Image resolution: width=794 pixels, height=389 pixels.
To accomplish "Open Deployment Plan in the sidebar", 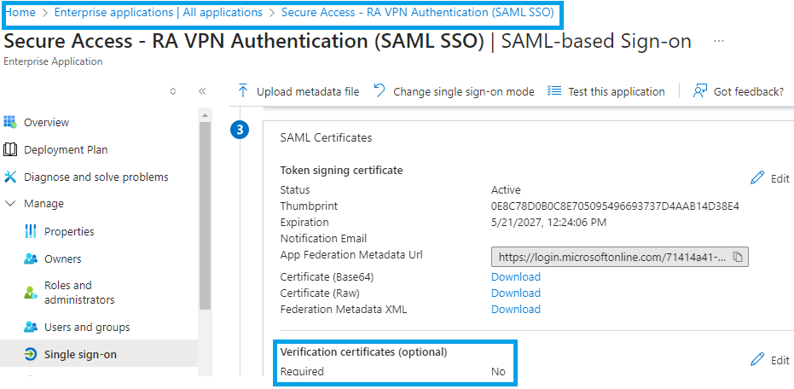I will 66,149.
